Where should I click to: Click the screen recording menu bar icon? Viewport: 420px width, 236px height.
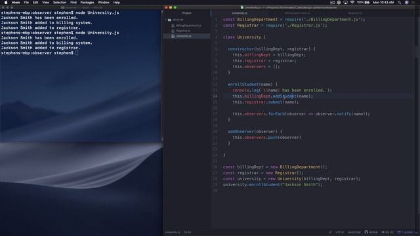point(333,3)
